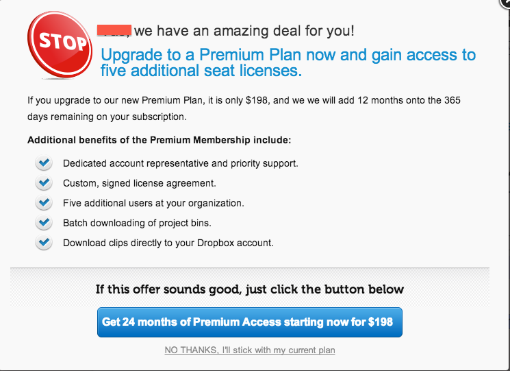The width and height of the screenshot is (510, 371).
Task: Get 24 months of Premium Access for $198
Action: (x=249, y=322)
